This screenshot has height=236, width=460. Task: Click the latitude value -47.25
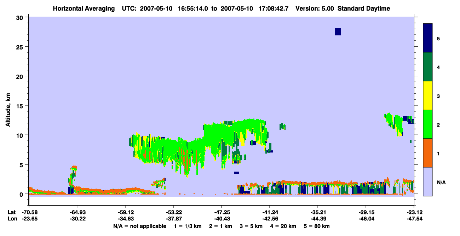[222, 212]
